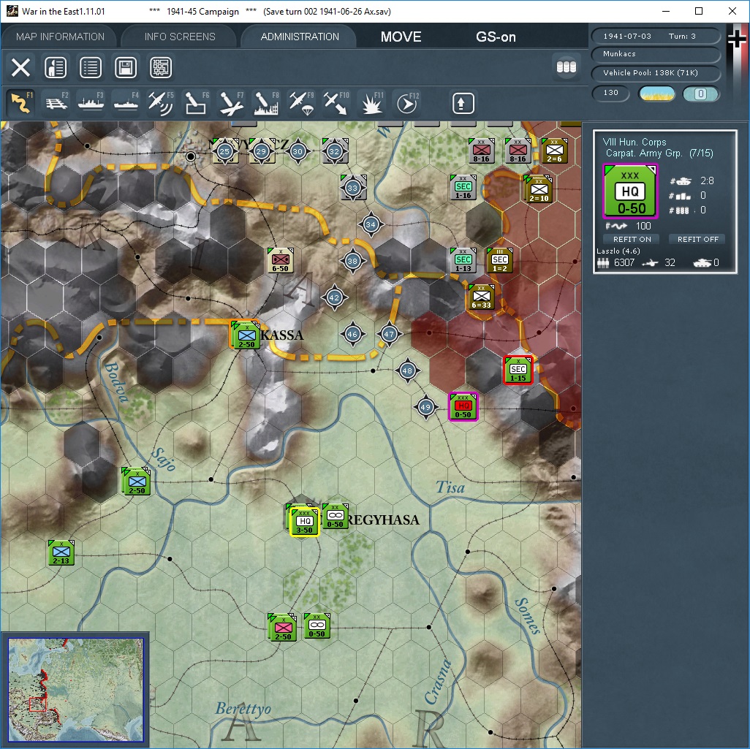Select the magenta-outlined HQ 0-50 map counter

click(x=463, y=406)
